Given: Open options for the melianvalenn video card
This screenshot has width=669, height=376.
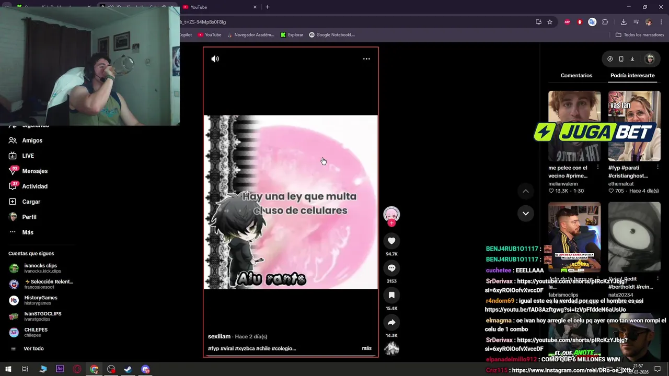Looking at the screenshot, I should (x=598, y=168).
